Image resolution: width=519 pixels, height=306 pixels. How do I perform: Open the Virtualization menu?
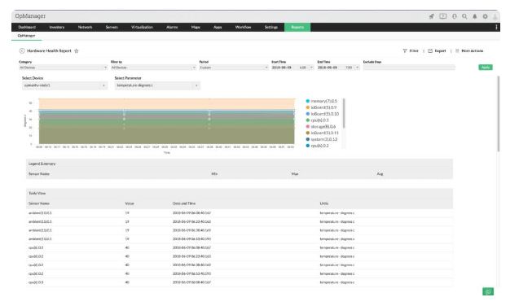(142, 27)
